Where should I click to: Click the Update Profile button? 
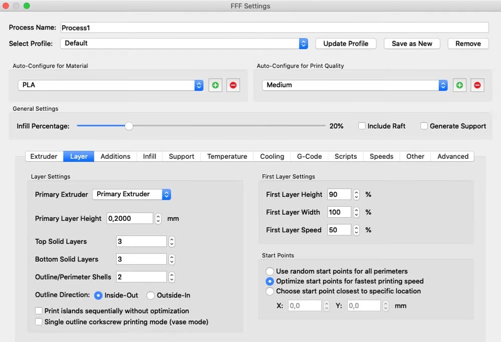[346, 44]
